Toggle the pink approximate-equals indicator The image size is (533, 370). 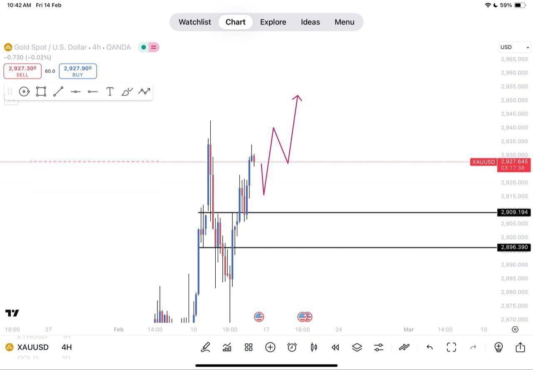click(x=154, y=47)
